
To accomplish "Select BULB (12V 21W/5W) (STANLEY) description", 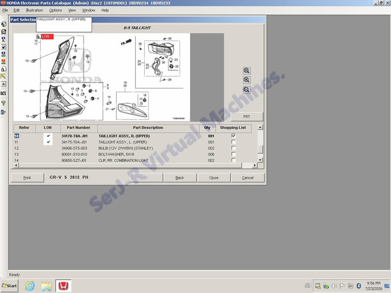I will (126, 148).
